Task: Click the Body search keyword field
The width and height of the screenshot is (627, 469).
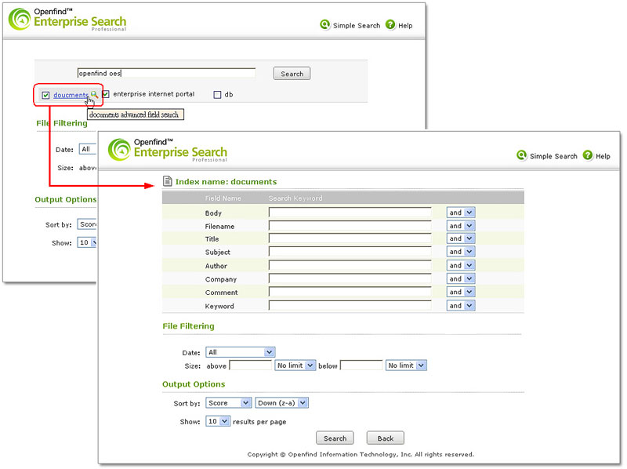Action: coord(350,213)
